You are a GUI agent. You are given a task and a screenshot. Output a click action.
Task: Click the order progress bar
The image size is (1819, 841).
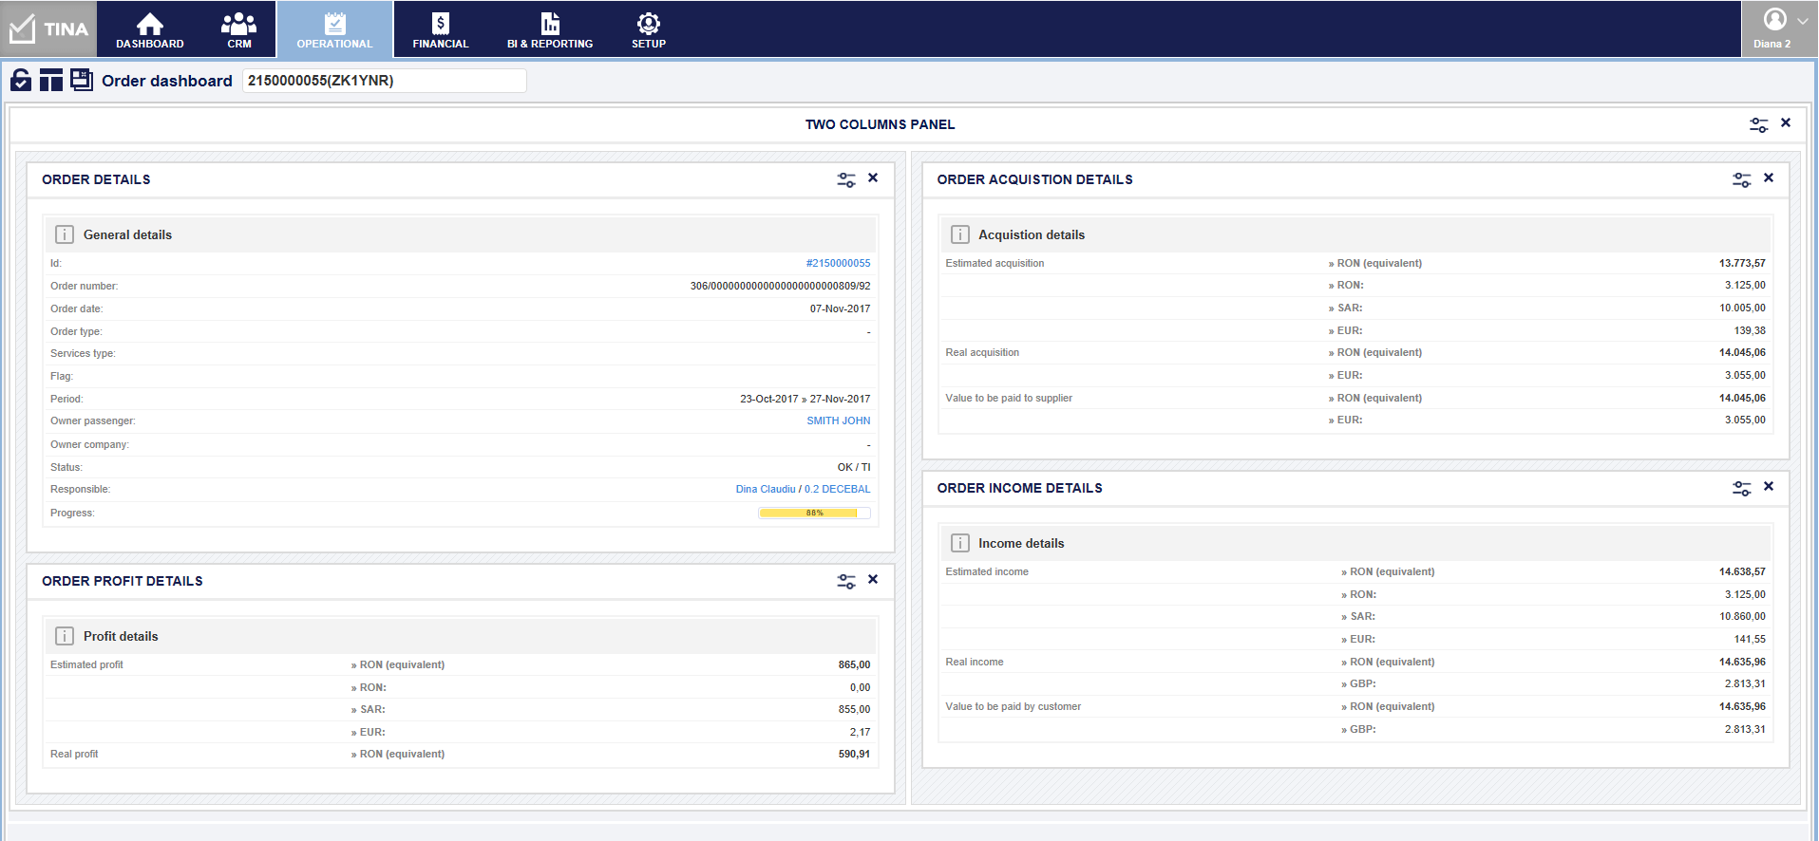click(x=814, y=514)
